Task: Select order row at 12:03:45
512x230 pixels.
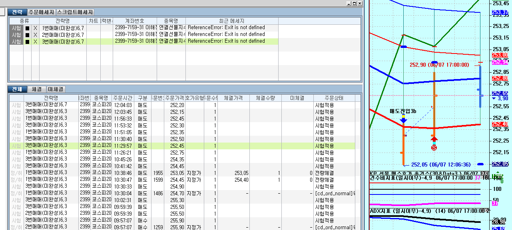Action: [182, 112]
